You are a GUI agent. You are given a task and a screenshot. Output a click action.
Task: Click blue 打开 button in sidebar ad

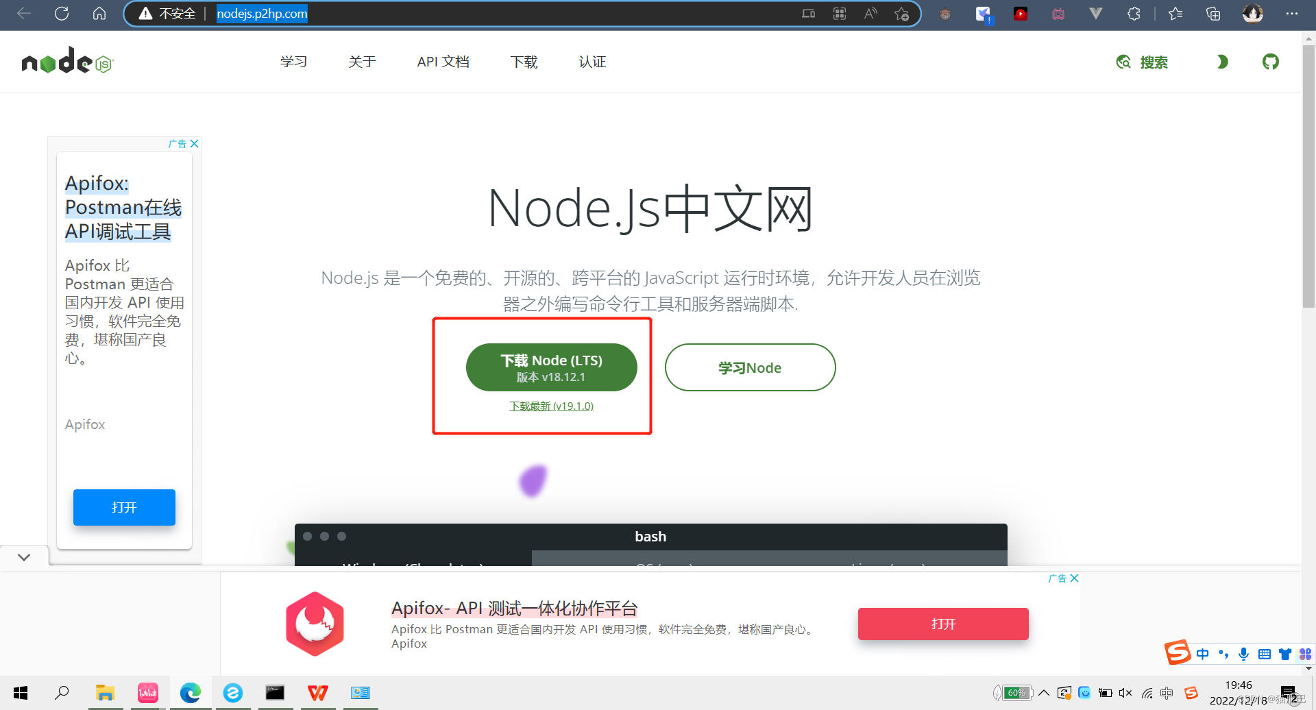tap(124, 507)
